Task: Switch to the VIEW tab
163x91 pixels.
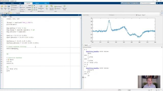Action: click(46, 3)
